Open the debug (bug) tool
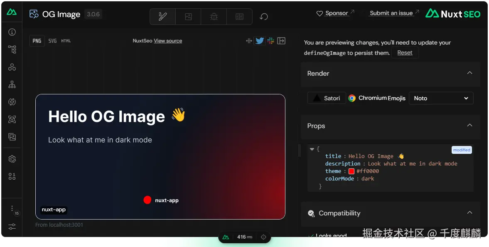 tap(214, 17)
